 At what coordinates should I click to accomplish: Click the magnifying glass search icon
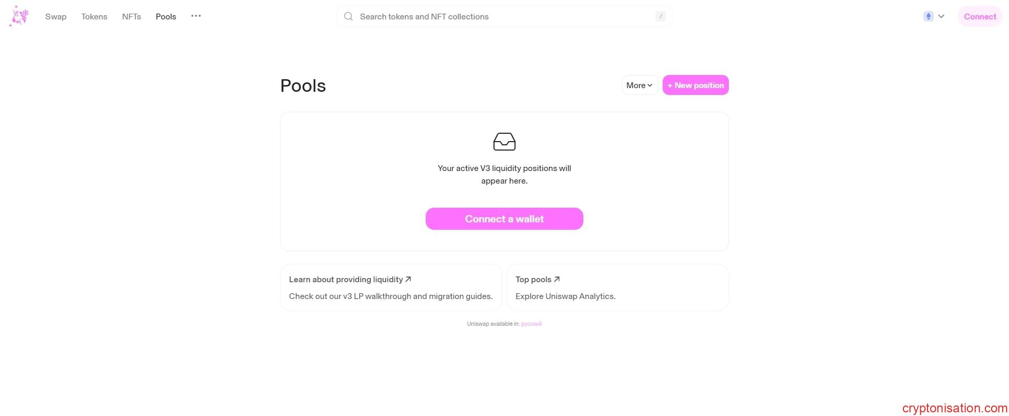tap(348, 16)
